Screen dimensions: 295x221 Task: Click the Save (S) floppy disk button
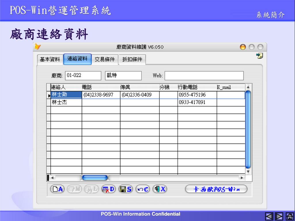click(x=126, y=189)
